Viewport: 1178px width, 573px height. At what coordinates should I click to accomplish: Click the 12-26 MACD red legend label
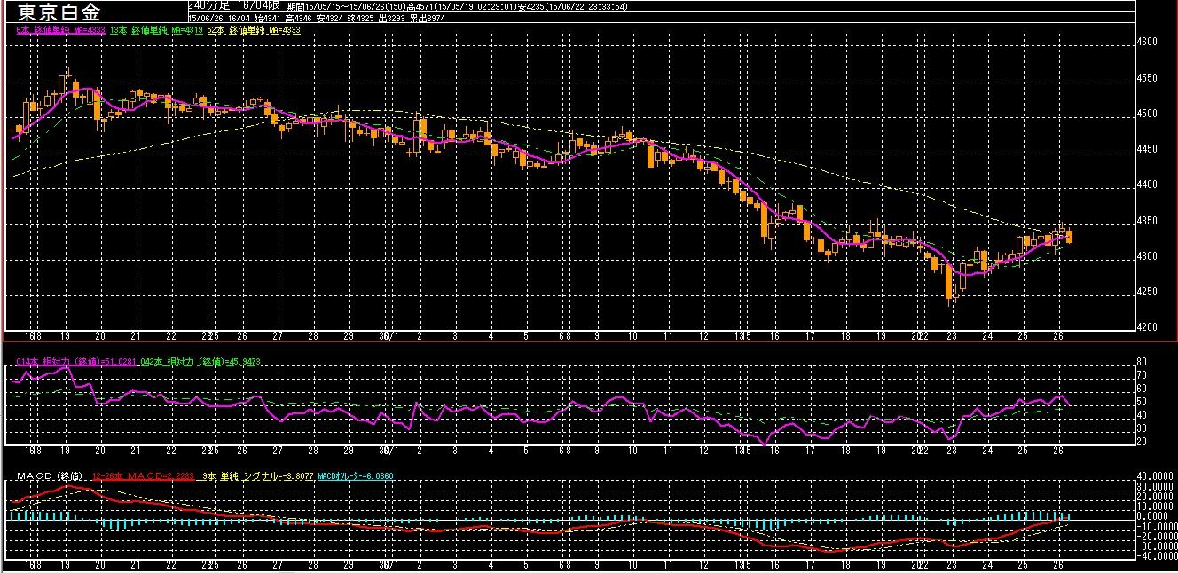click(142, 476)
